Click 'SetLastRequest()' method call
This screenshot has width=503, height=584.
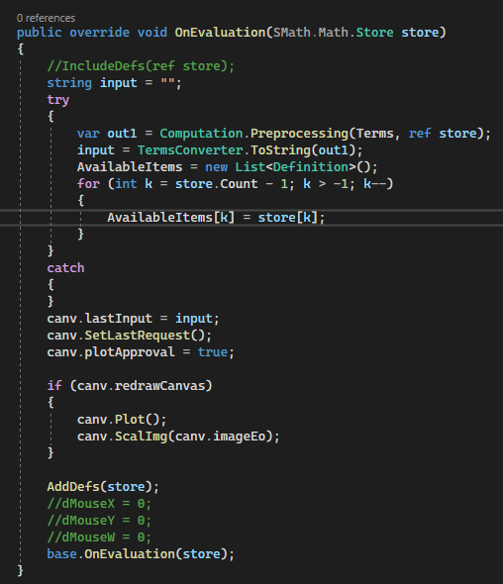coord(145,336)
